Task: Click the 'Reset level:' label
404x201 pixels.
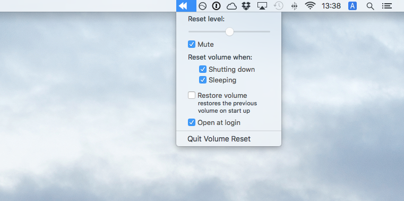Action: (x=207, y=19)
